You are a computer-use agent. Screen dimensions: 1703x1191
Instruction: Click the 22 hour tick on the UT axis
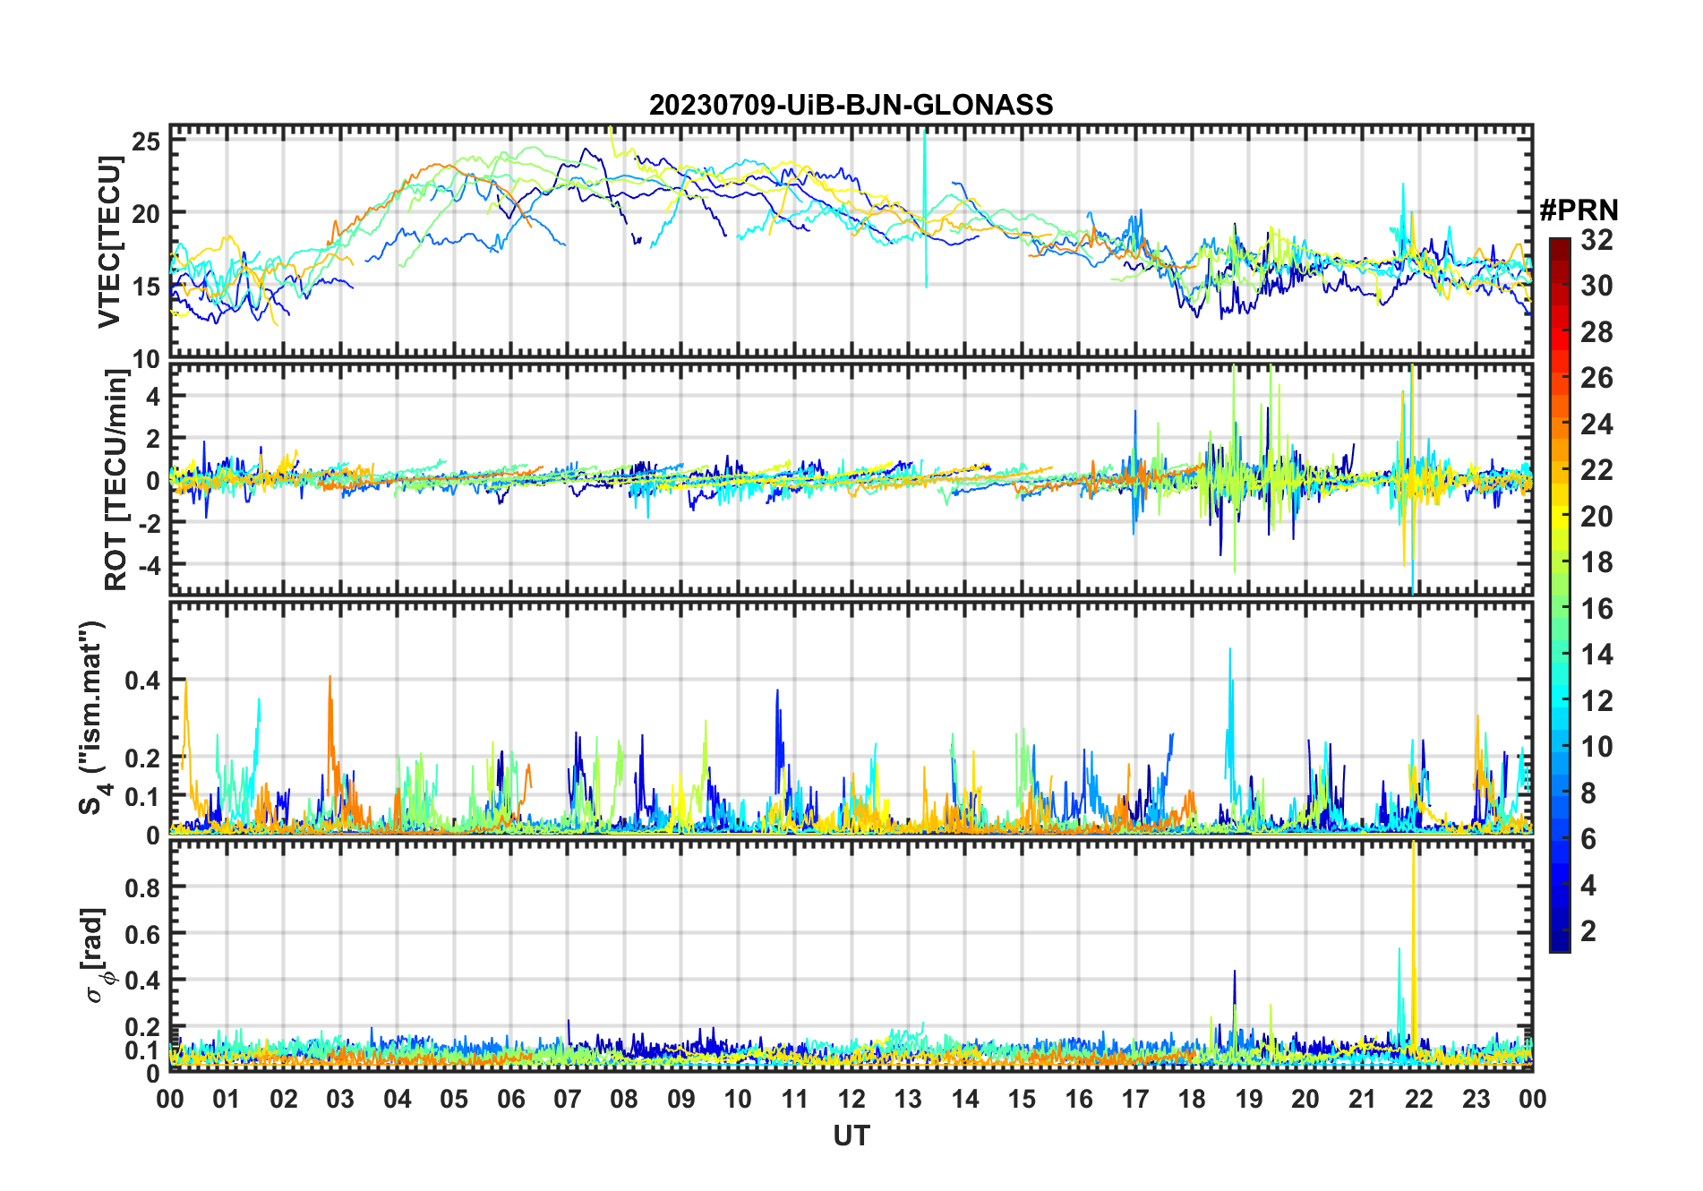click(1419, 1099)
